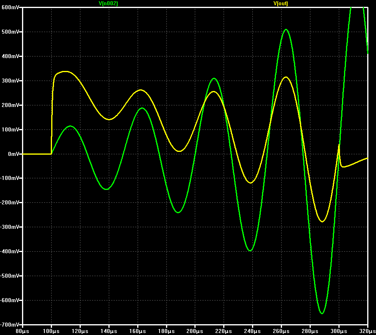
Task: Click the -600mV y-axis label
Action: click(10, 301)
